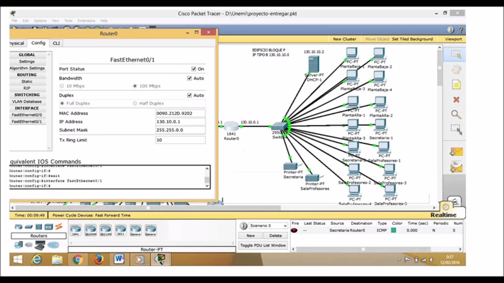Open Microsoft Word from the taskbar

pos(119,259)
